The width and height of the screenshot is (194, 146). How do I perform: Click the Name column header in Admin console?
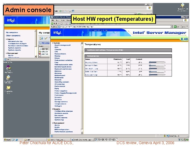pyautogui.click(x=44, y=46)
